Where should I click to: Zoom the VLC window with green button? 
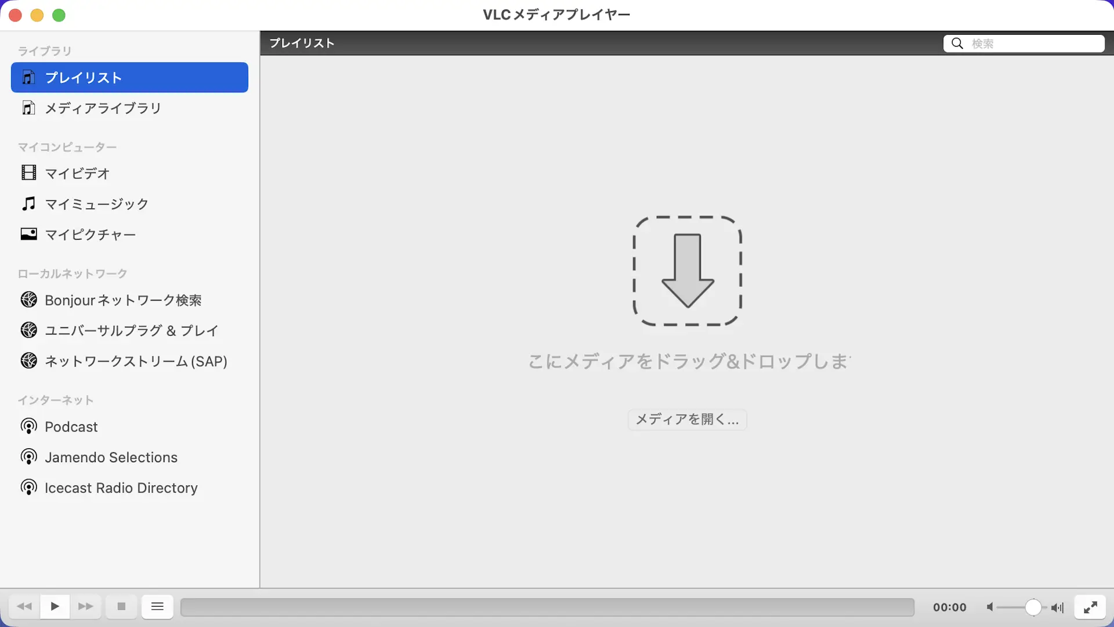click(59, 15)
